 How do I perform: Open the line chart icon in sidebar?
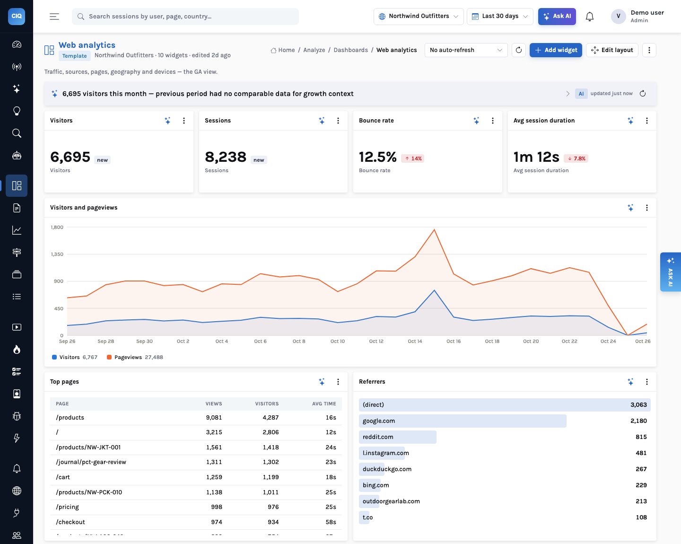[17, 230]
